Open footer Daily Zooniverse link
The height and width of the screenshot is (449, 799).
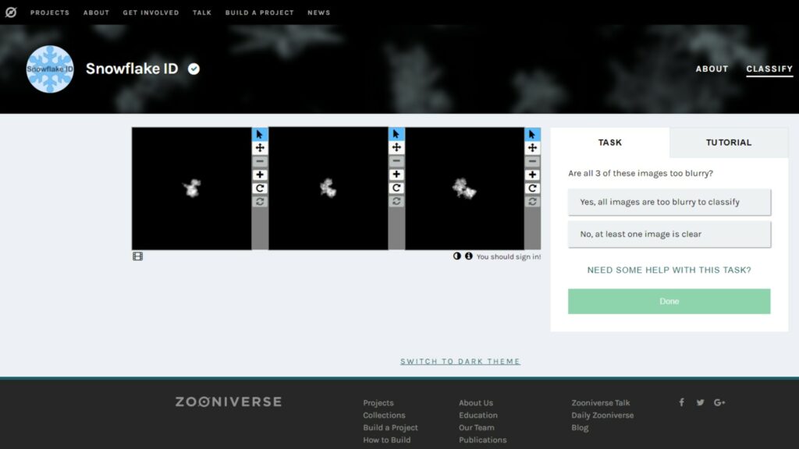pos(602,415)
